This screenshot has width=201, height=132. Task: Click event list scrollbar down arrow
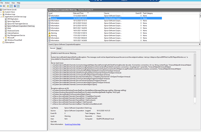200,41
